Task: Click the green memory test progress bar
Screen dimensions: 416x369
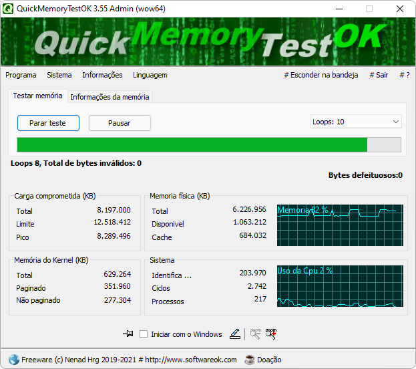Action: 209,145
